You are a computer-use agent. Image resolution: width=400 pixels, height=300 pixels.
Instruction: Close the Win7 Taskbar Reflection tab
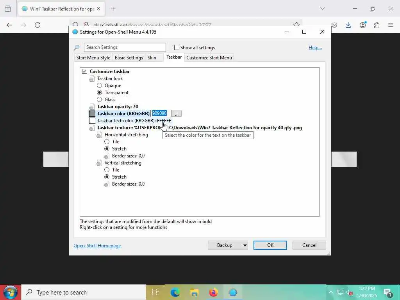[x=98, y=9]
